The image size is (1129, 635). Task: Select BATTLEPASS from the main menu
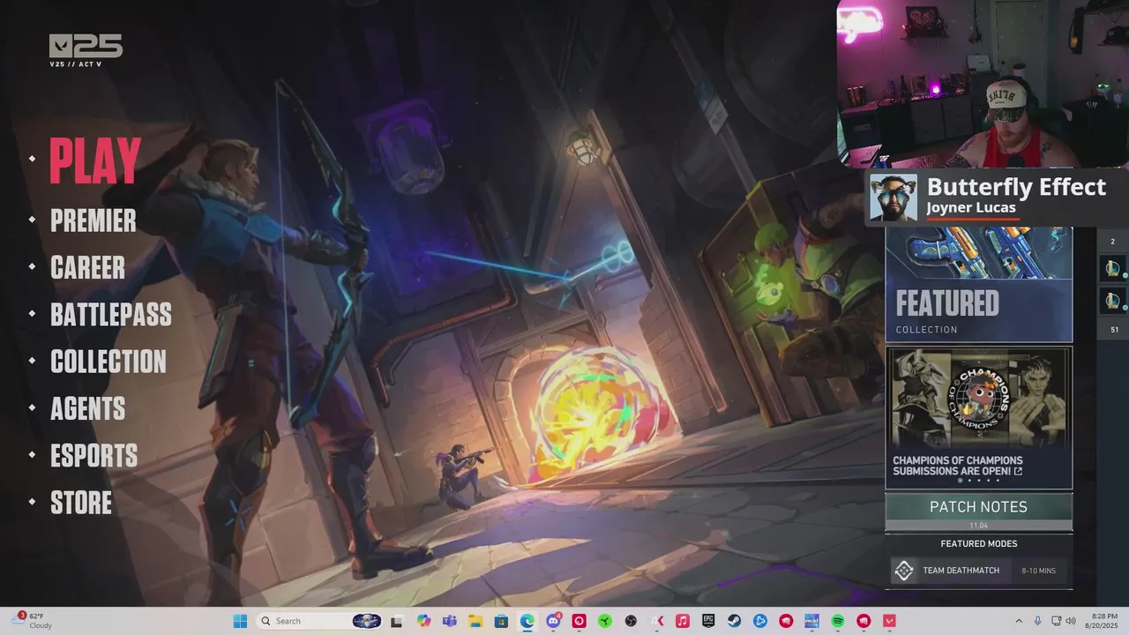click(110, 315)
